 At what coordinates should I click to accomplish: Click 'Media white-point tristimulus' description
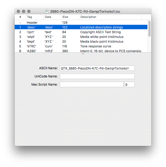102,37
